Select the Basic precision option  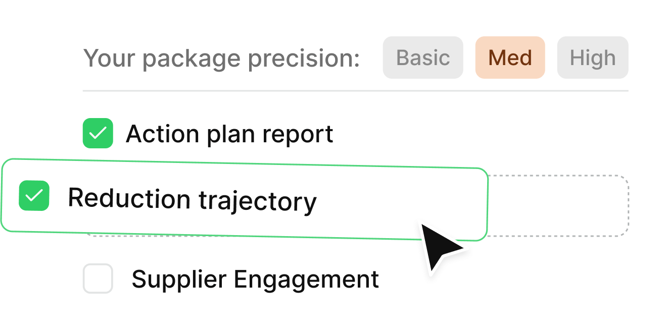[x=423, y=58]
